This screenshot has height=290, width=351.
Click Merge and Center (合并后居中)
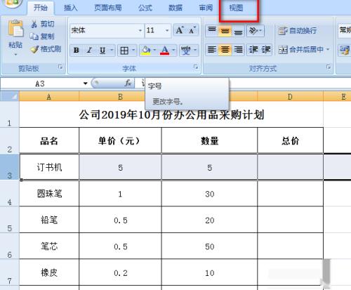(300, 49)
